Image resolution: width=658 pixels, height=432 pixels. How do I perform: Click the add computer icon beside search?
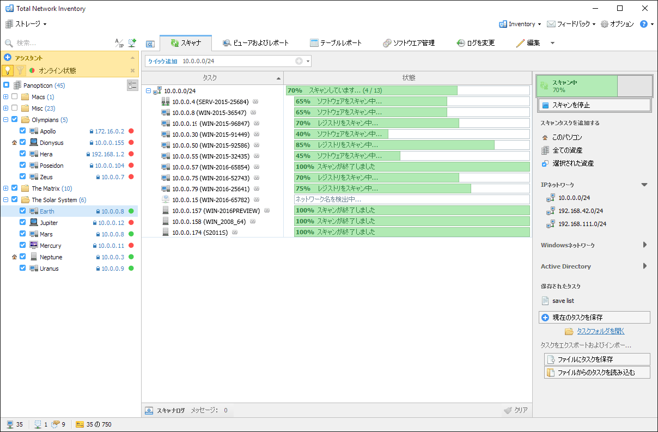(132, 43)
